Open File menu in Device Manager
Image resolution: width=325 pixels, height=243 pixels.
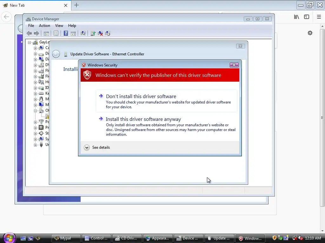point(31,26)
